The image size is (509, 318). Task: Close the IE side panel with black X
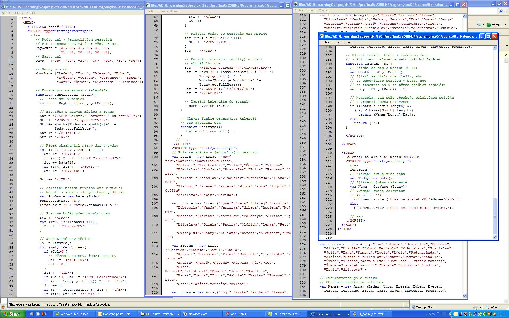pos(506,55)
